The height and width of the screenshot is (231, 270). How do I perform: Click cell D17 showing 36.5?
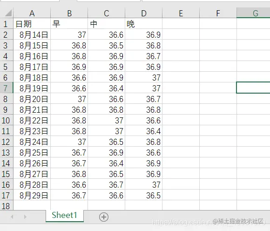[x=143, y=195]
